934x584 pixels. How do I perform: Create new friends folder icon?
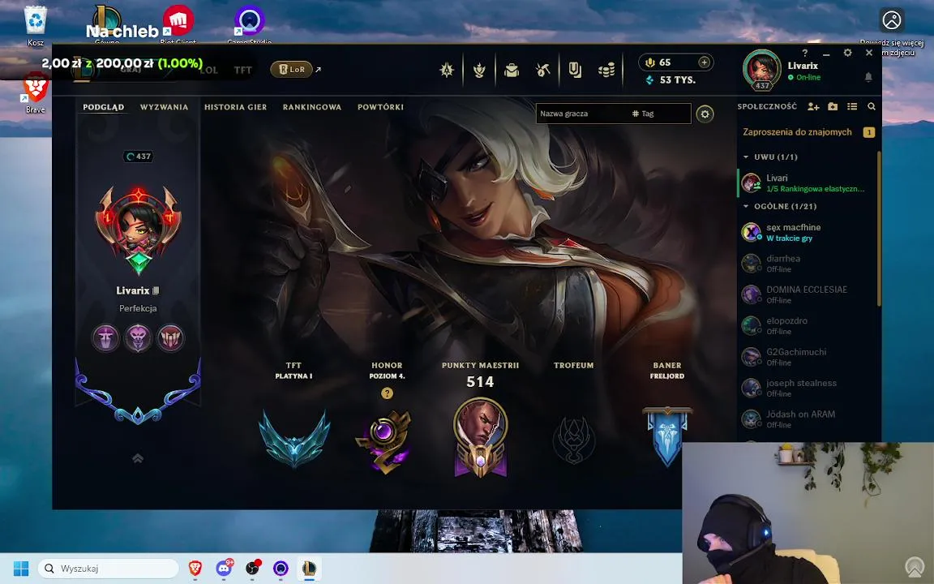click(x=833, y=107)
